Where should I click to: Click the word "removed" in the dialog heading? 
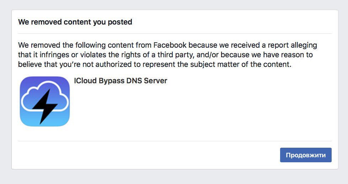(45, 22)
